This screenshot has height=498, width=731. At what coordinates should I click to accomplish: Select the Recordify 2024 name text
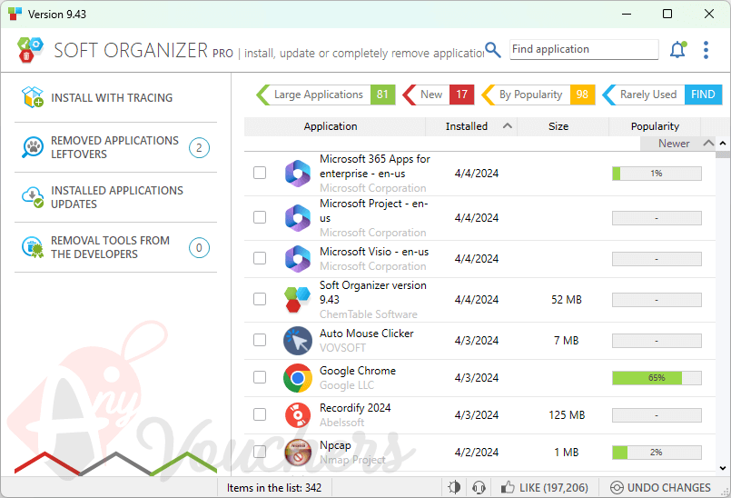pos(355,408)
